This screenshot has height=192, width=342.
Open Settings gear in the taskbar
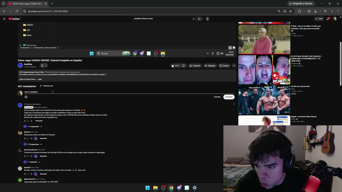tap(195, 188)
